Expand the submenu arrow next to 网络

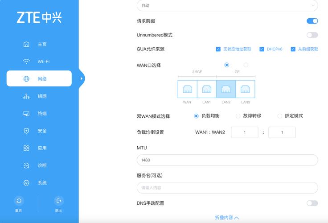82,78
